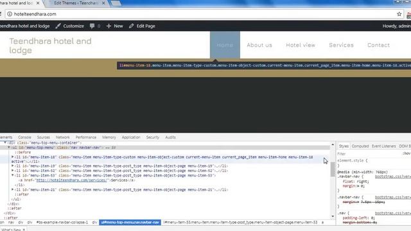Click DOM panel scrollbar down arrow
This screenshot has width=411, height=231.
point(333,216)
